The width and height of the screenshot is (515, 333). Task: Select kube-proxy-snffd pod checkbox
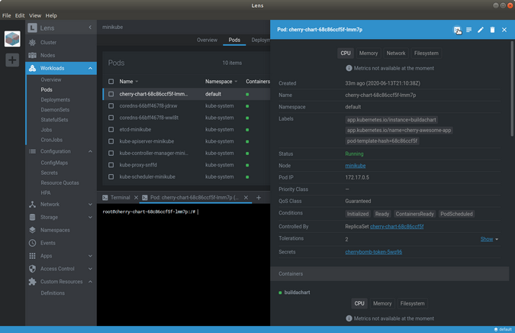(111, 165)
